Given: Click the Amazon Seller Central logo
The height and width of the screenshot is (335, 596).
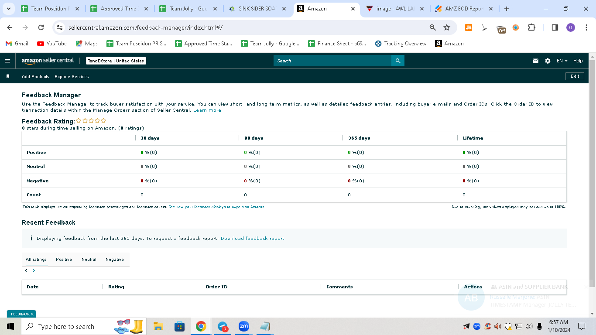Looking at the screenshot, I should 48,61.
